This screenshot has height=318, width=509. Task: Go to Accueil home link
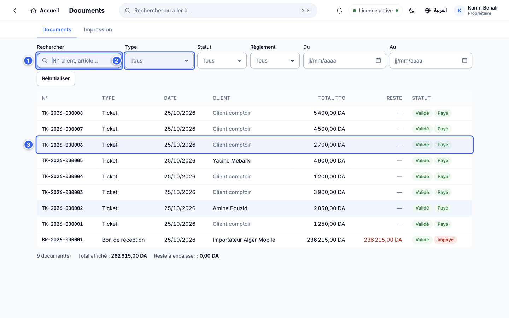tap(45, 11)
